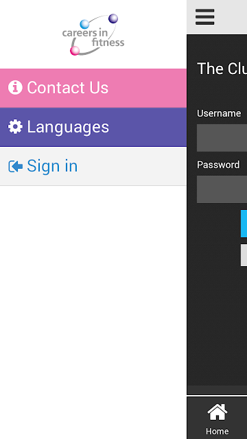Click the careers in fitness logo text
247x439 pixels.
(93, 38)
